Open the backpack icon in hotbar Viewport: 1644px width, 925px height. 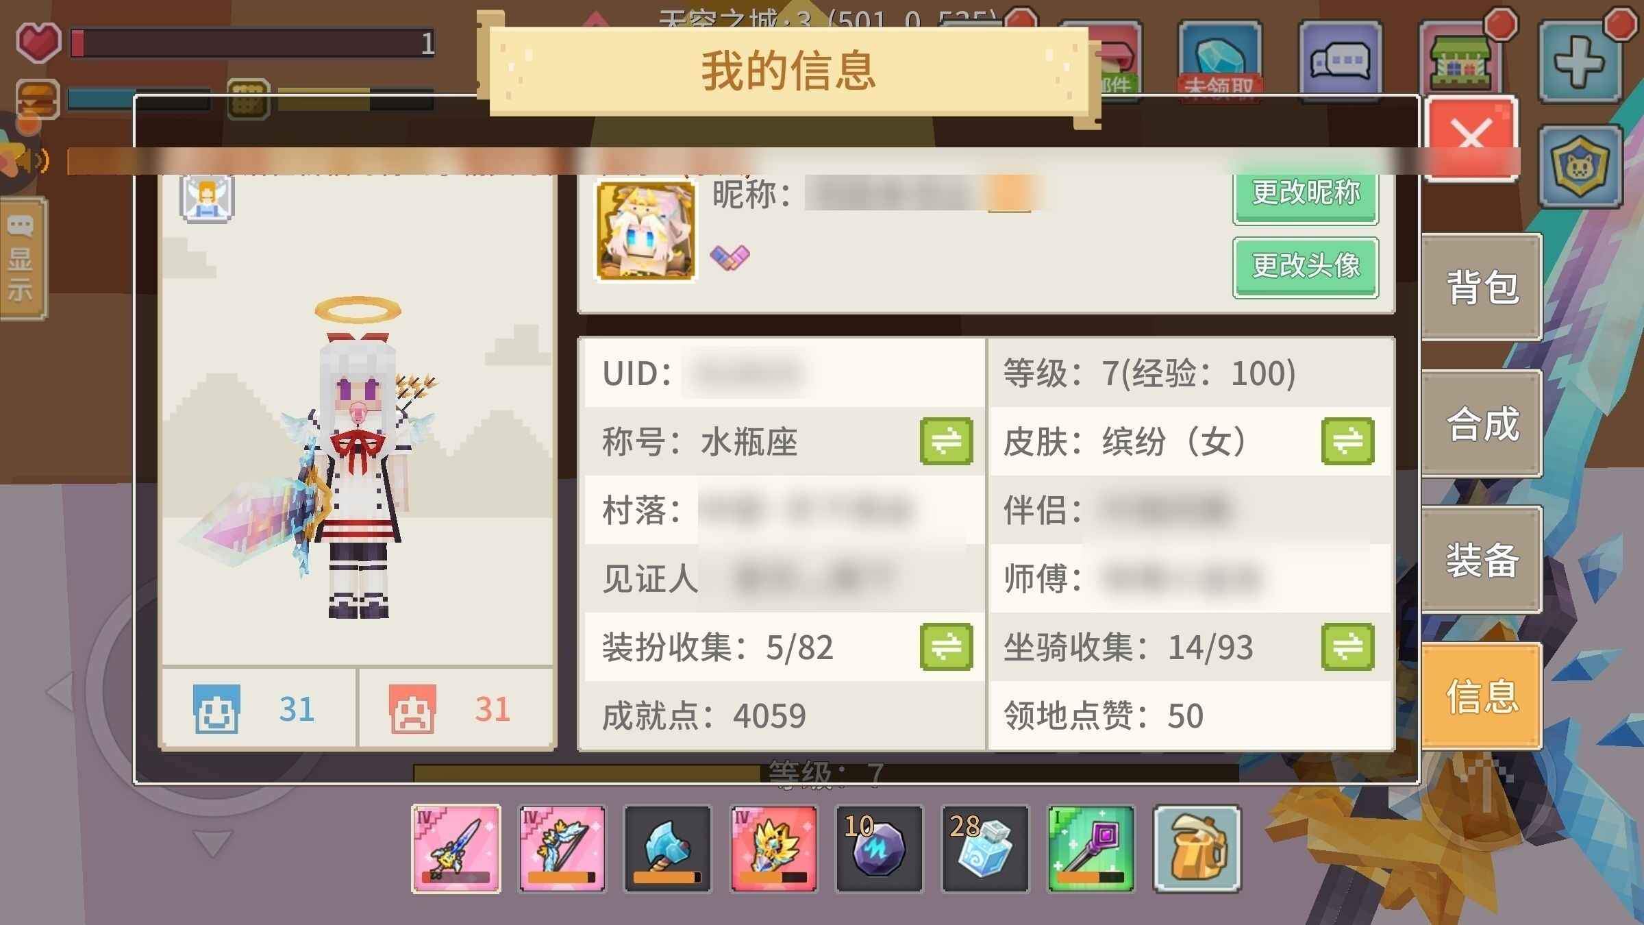[x=1197, y=848]
